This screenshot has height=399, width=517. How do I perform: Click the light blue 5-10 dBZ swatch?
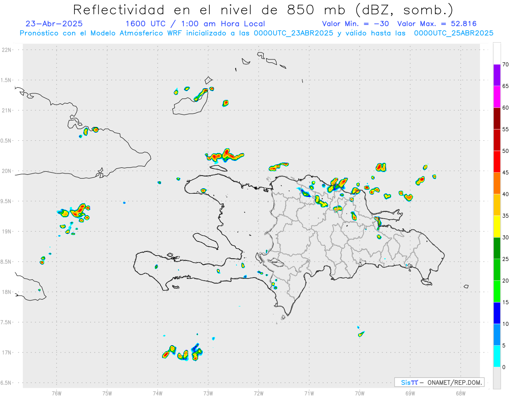[x=497, y=335]
